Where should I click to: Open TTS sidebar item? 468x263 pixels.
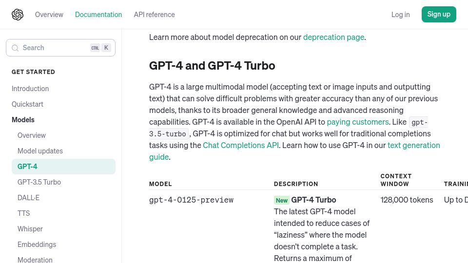pyautogui.click(x=23, y=213)
